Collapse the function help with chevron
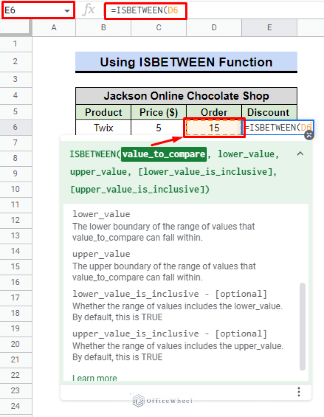Viewport: 324px width, 417px height. click(300, 154)
